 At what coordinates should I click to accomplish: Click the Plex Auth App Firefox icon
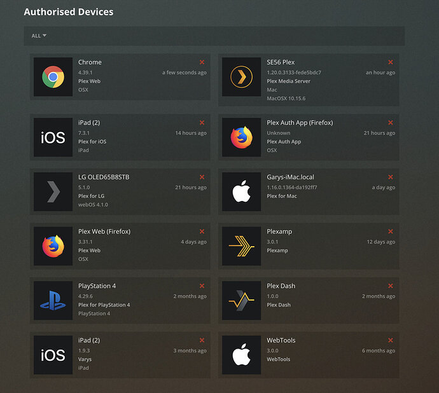pyautogui.click(x=241, y=137)
